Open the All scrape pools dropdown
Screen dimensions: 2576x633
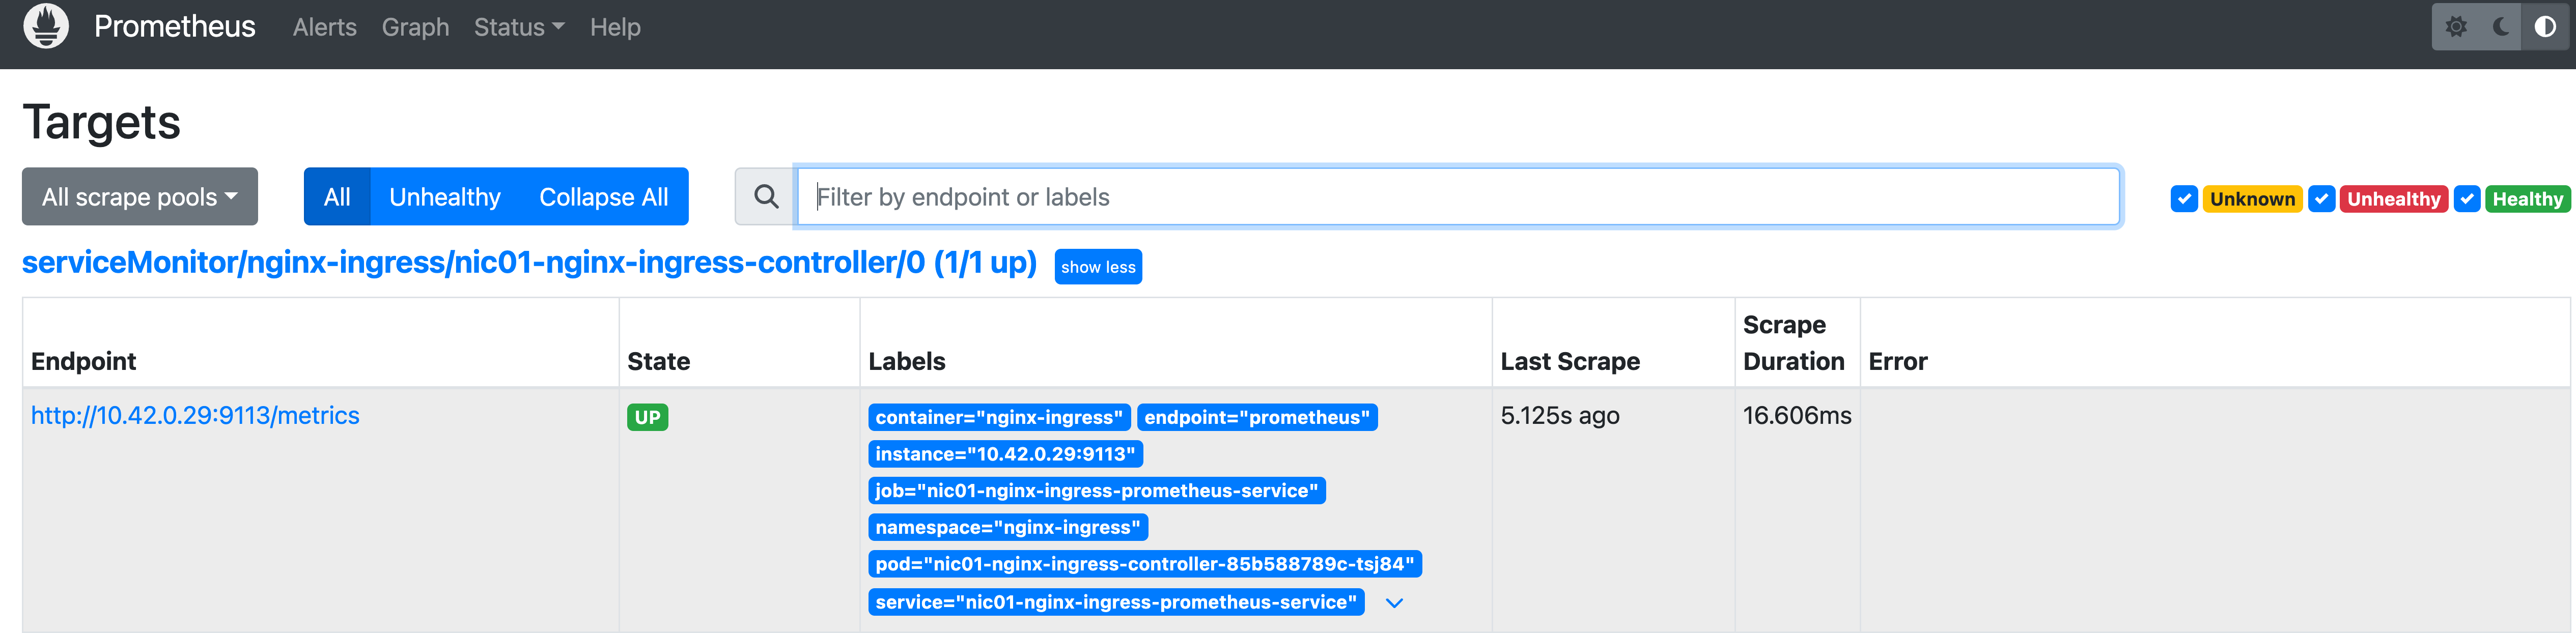pyautogui.click(x=140, y=197)
